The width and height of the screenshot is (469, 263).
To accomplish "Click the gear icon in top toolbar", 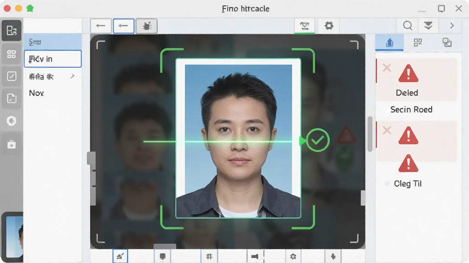I will pyautogui.click(x=329, y=26).
